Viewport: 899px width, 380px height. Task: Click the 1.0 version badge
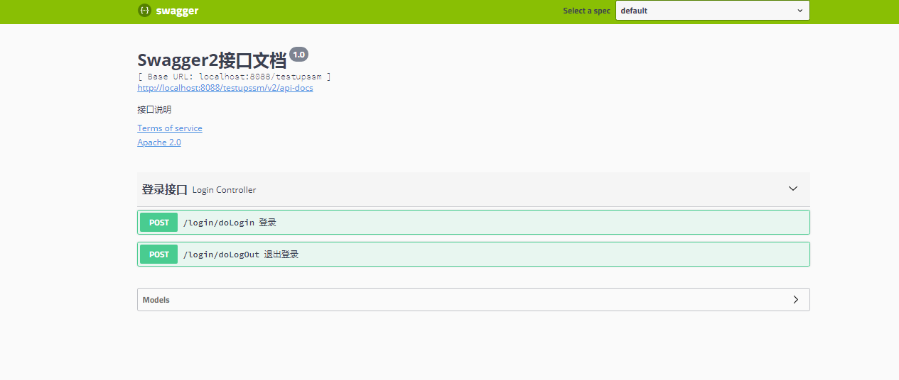(298, 55)
